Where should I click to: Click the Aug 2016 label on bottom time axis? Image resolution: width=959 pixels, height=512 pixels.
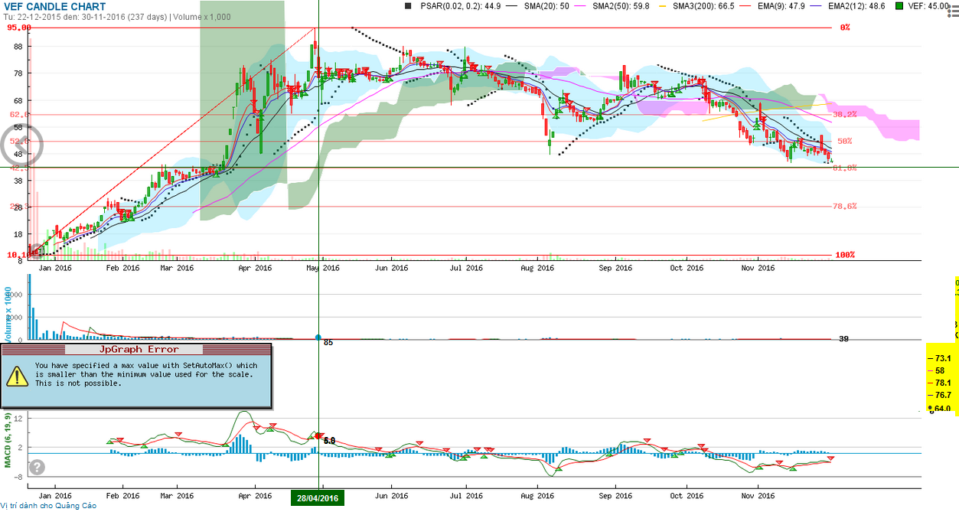537,495
